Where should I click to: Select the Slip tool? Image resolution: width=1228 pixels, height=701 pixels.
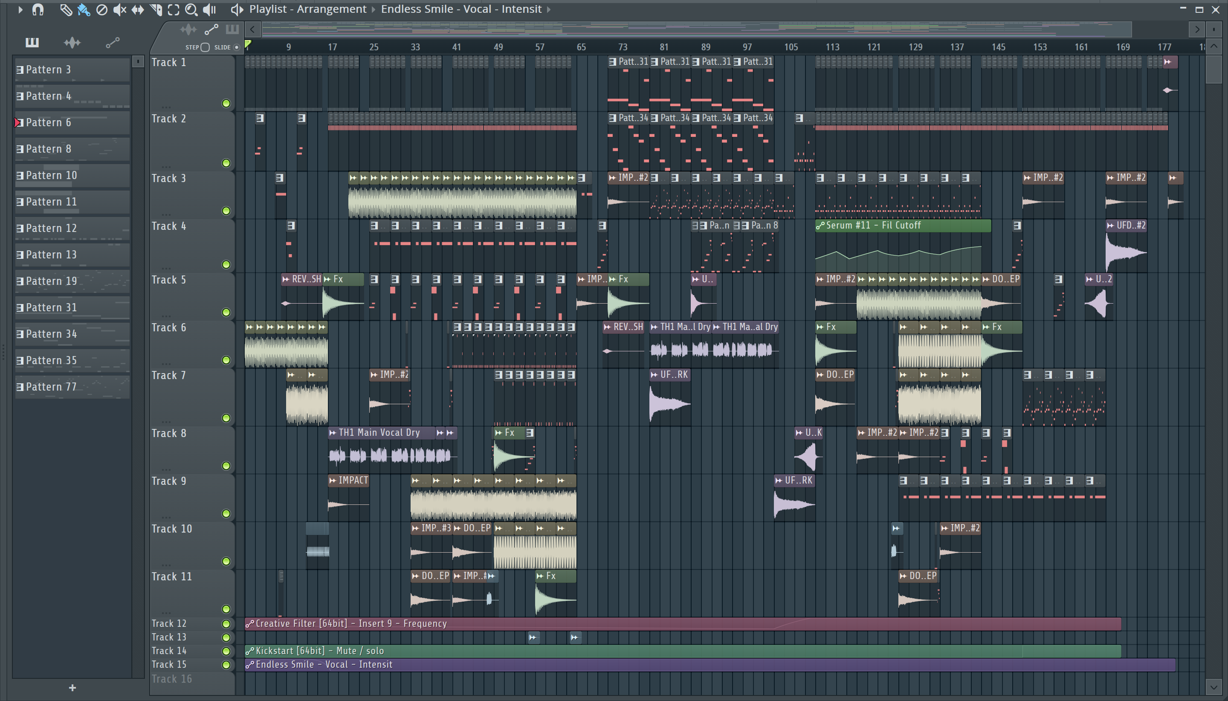(x=138, y=9)
